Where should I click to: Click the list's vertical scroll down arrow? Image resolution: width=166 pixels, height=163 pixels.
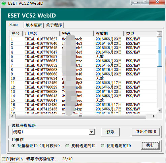pyautogui.click(x=160, y=110)
